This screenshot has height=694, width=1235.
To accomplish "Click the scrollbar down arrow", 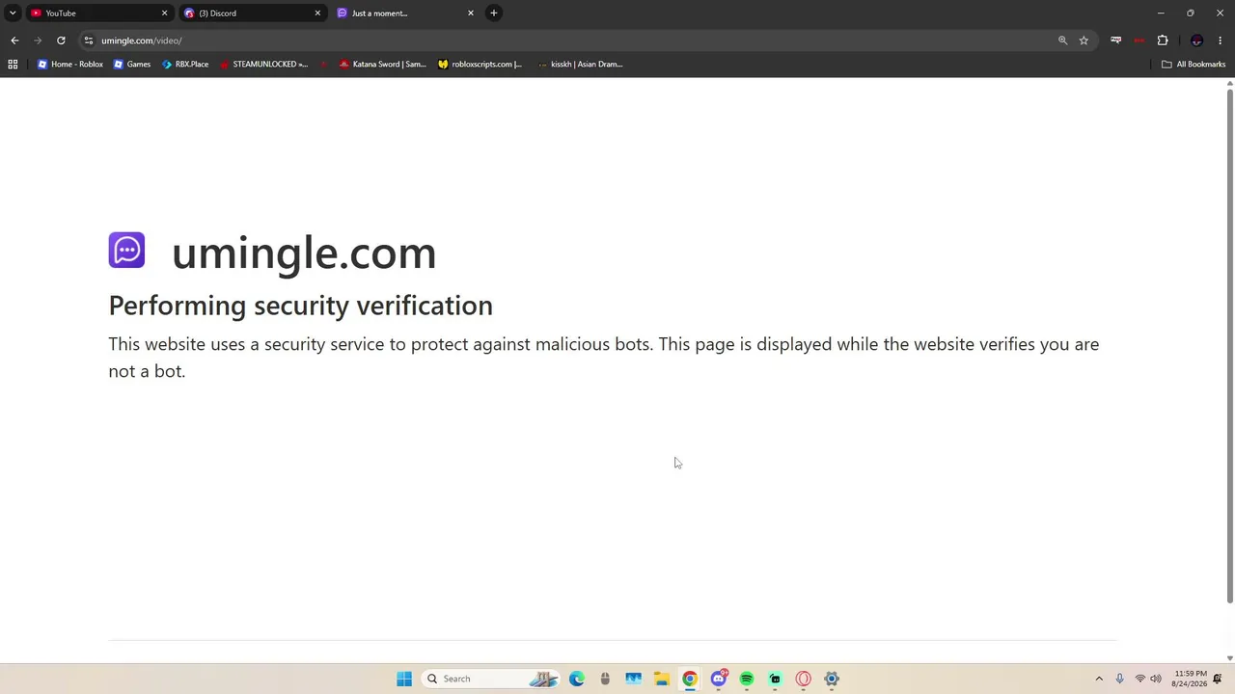I will coord(1229,658).
